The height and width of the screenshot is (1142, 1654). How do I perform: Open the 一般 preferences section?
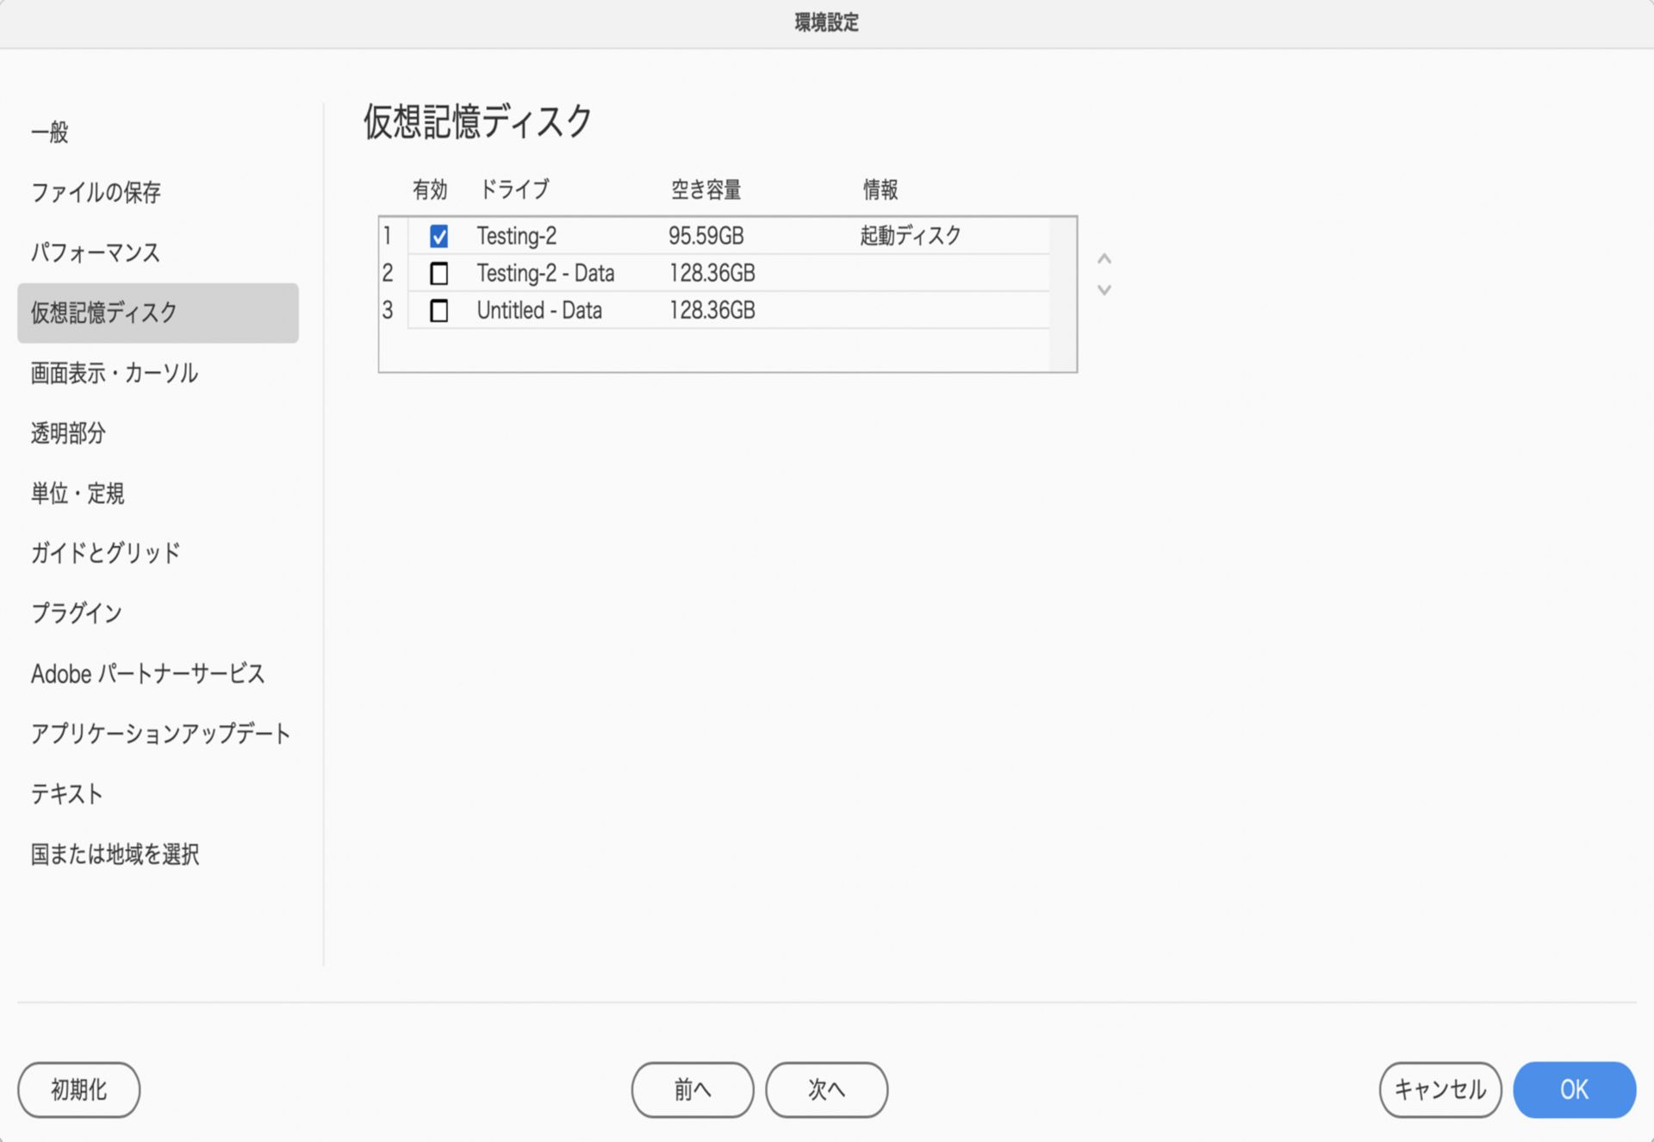[x=50, y=132]
